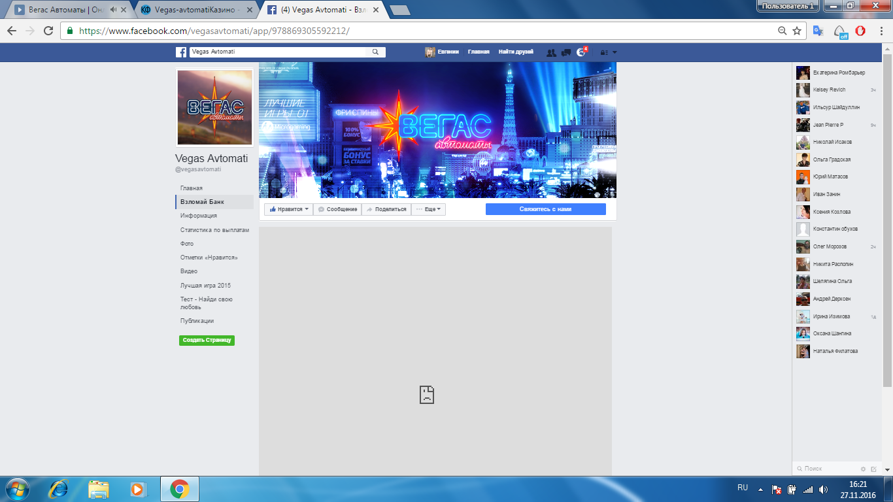Click the red AdBlock extension icon
This screenshot has height=502, width=893.
[861, 31]
